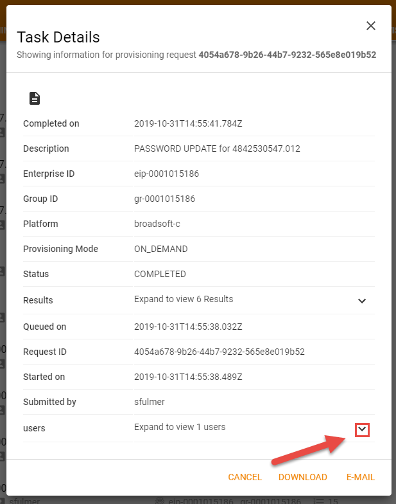Click the Task Details title heading
396x504 pixels.
58,37
